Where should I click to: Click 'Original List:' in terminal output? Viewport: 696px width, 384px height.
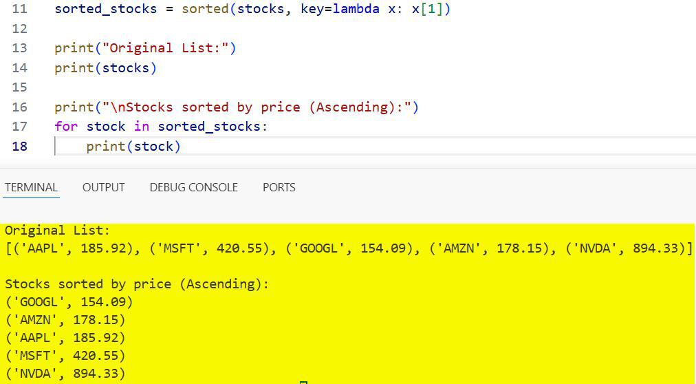point(57,231)
